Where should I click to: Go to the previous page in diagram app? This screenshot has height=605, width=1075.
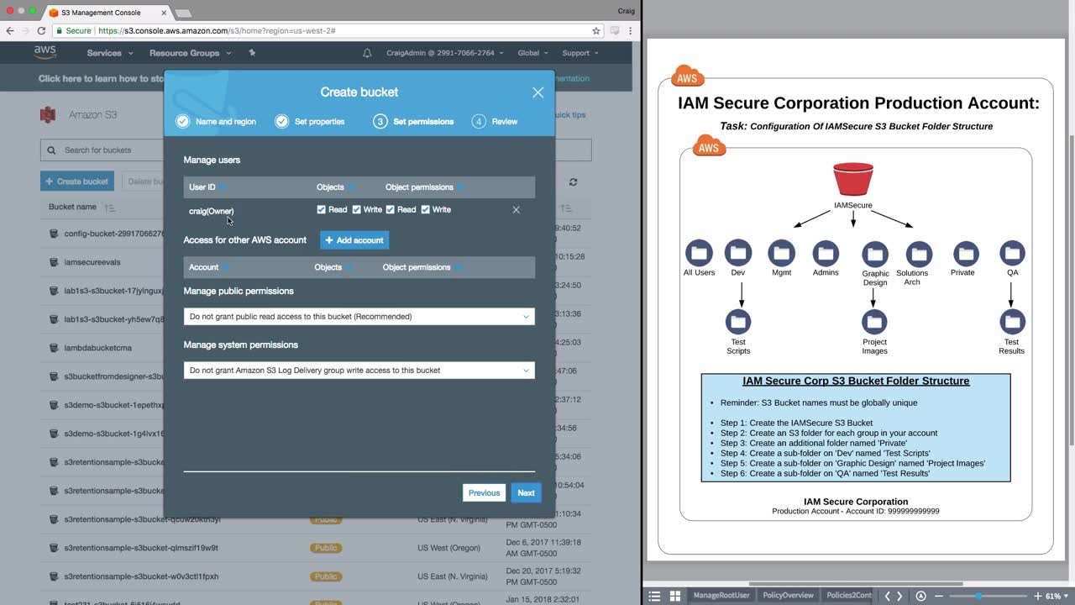coord(888,596)
